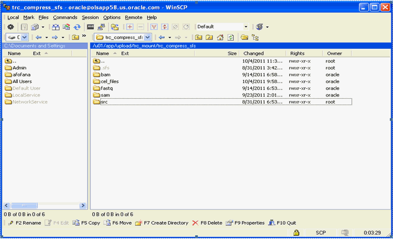Click the status bar computer icon
393x239 pixels.
(x=345, y=233)
